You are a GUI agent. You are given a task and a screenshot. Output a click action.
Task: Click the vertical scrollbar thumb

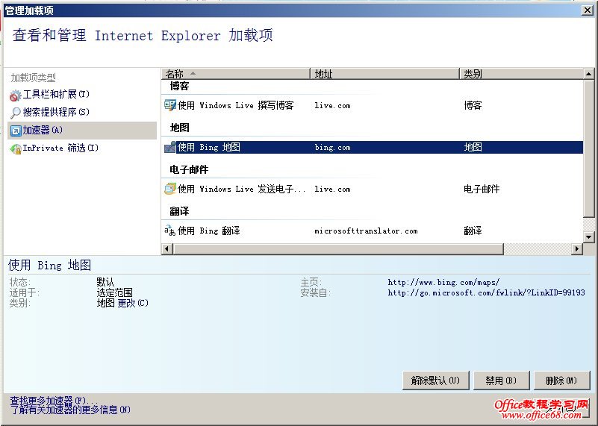(588, 149)
